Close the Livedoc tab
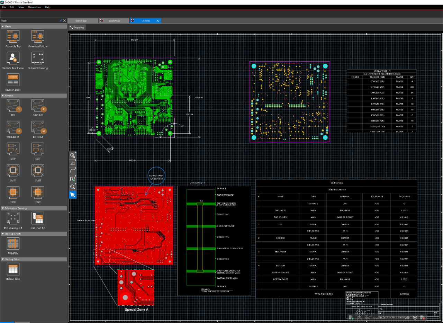This screenshot has height=323, width=443. tap(158, 21)
